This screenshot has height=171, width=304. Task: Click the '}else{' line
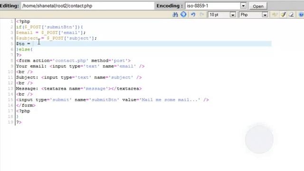pyautogui.click(x=24, y=49)
